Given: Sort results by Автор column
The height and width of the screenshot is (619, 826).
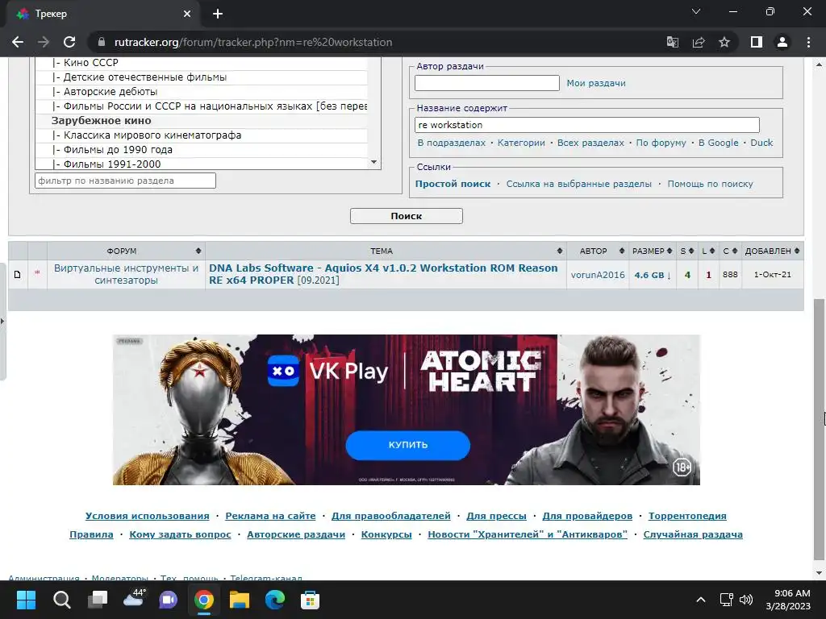Looking at the screenshot, I should click(x=598, y=251).
